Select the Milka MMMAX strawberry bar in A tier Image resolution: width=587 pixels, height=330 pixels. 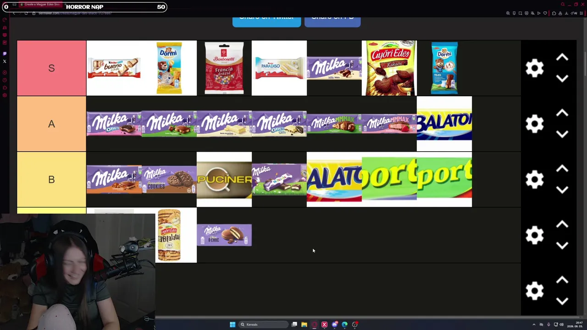389,124
